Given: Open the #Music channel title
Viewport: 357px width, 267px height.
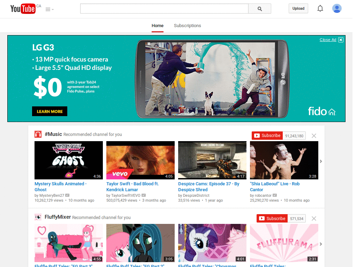Looking at the screenshot, I should point(53,134).
